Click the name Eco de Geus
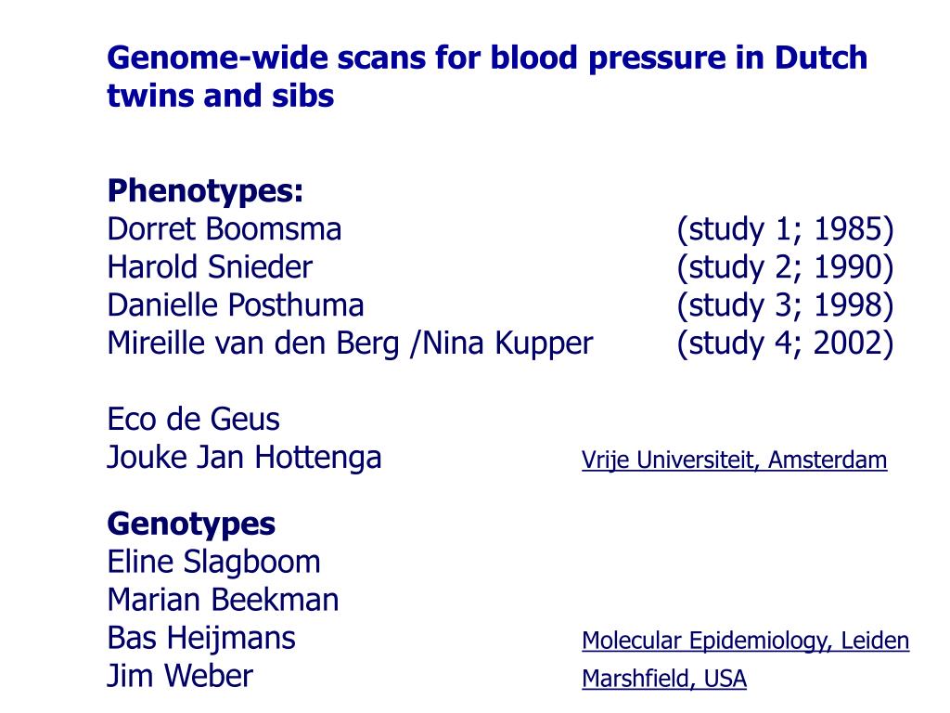The image size is (950, 713). (193, 419)
